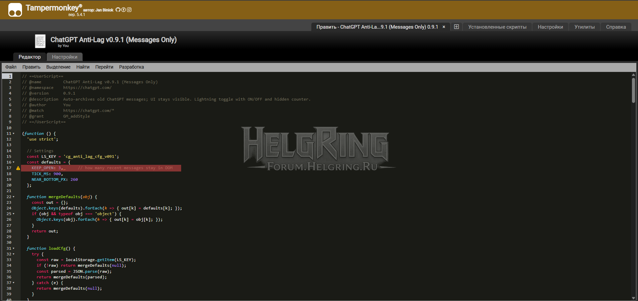This screenshot has width=638, height=301.
Task: Click the '@namespace' metadata line
Action: (67, 88)
